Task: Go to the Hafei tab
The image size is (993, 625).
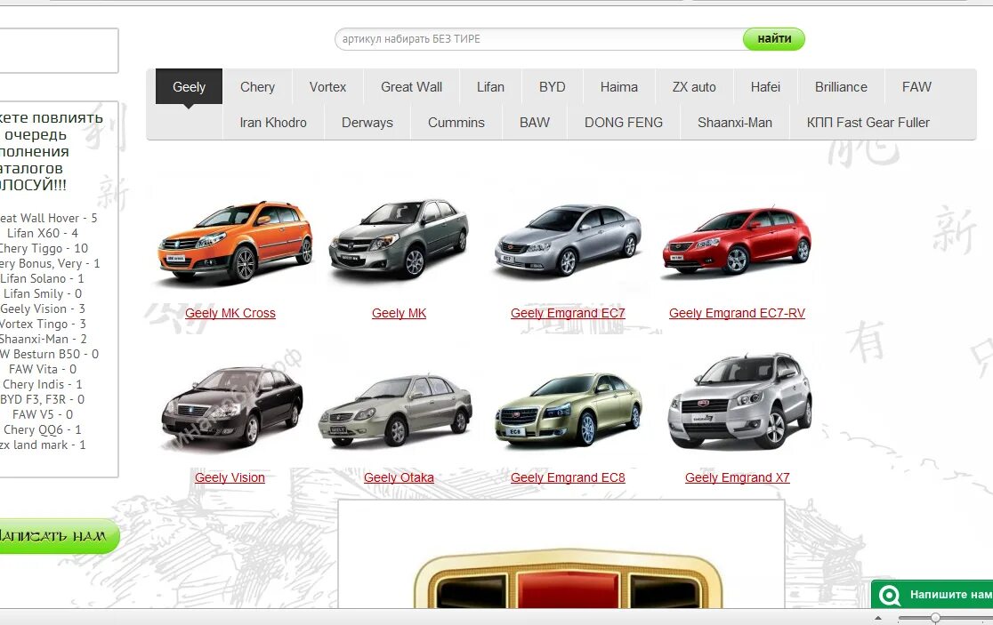Action: click(765, 86)
